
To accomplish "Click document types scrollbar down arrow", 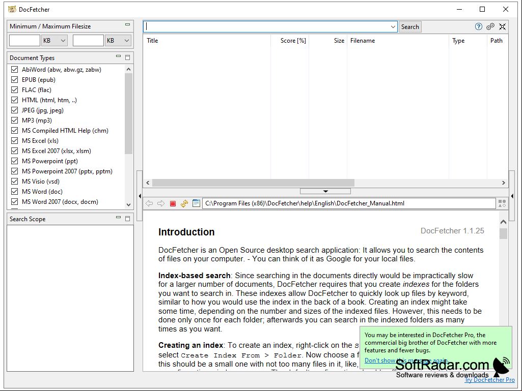I will (x=128, y=205).
